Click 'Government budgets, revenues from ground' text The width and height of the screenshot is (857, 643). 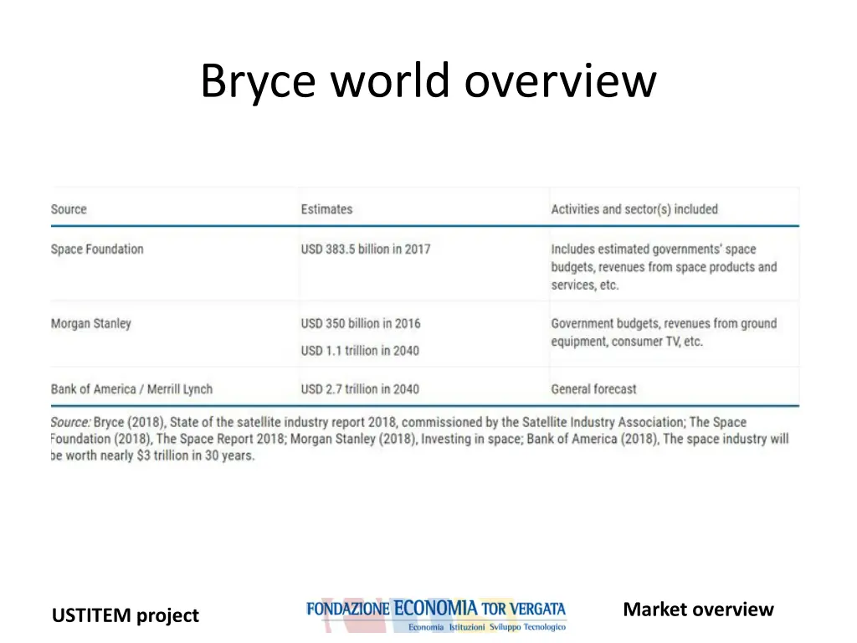664,324
